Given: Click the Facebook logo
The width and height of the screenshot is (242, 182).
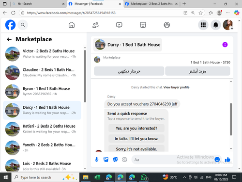Looking at the screenshot, I should 10,25.
